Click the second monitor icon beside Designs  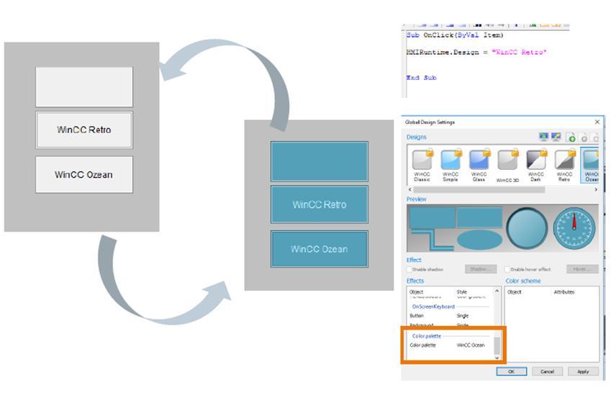pyautogui.click(x=556, y=137)
